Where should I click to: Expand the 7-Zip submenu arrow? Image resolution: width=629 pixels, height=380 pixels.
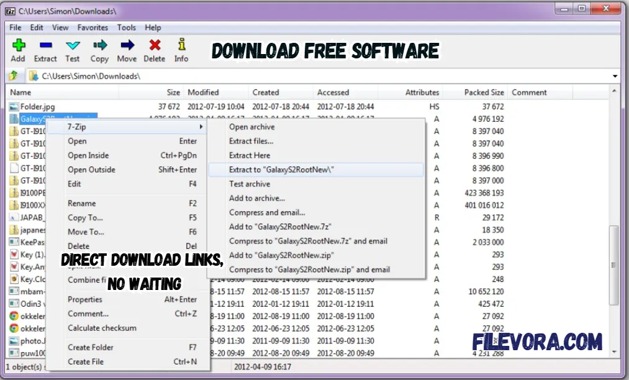click(x=201, y=126)
